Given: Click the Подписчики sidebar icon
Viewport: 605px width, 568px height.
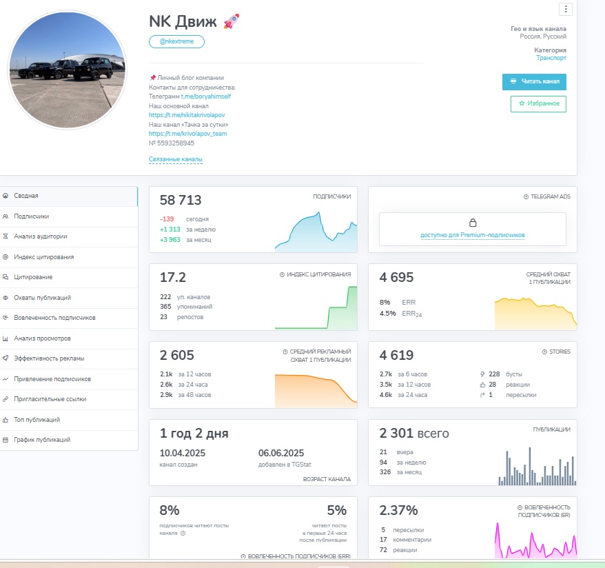Looking at the screenshot, I should (x=6, y=216).
